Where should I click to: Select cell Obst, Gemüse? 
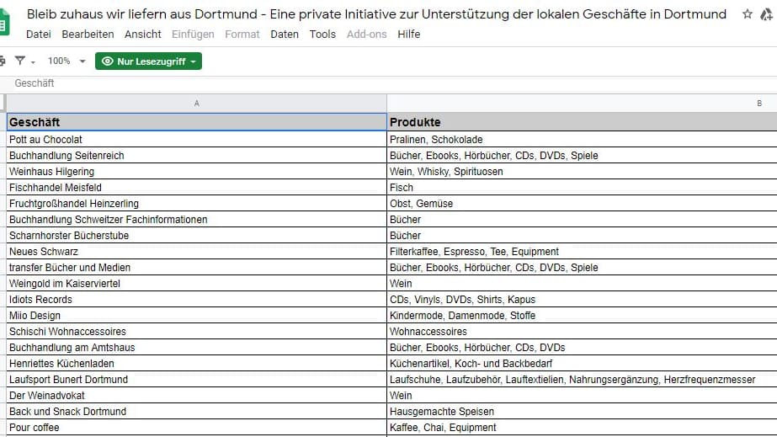point(582,203)
